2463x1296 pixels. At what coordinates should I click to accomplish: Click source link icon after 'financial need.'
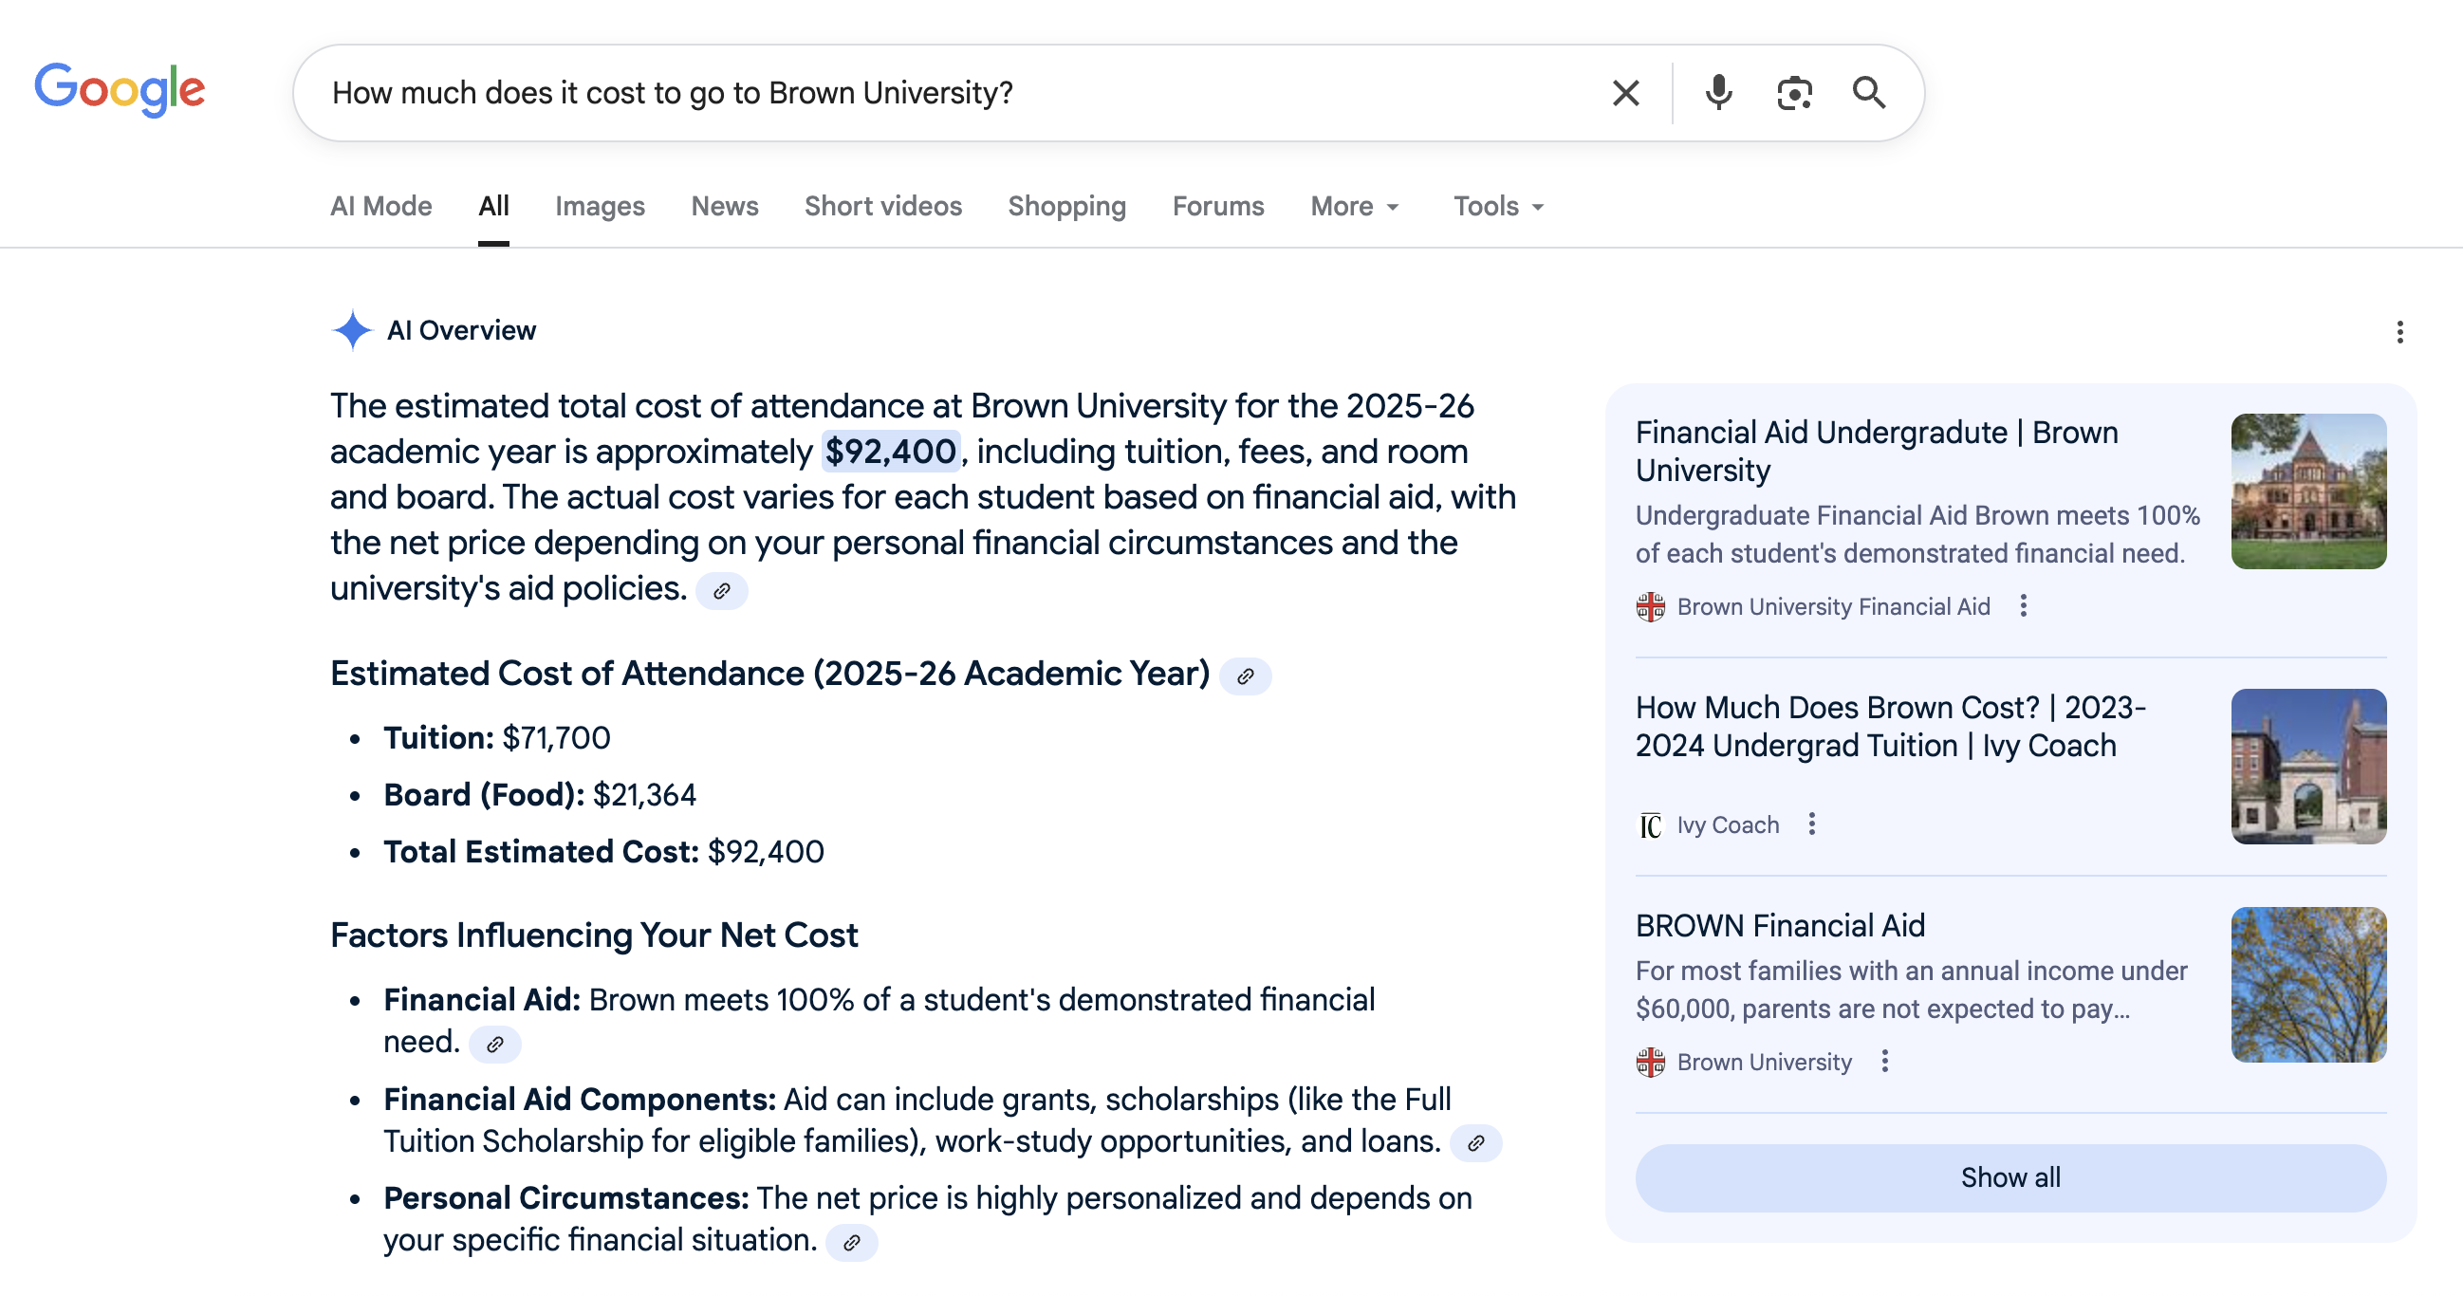coord(494,1045)
